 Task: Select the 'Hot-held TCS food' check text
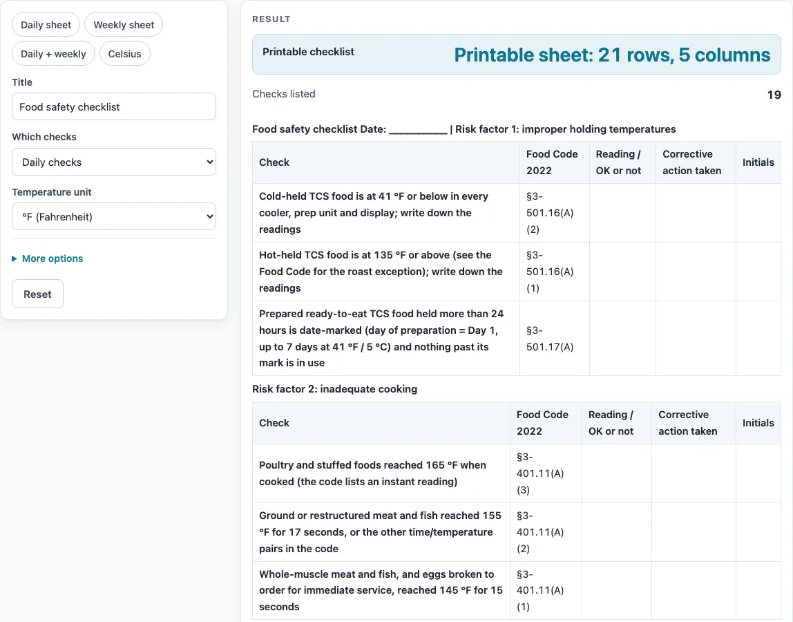[x=381, y=272]
